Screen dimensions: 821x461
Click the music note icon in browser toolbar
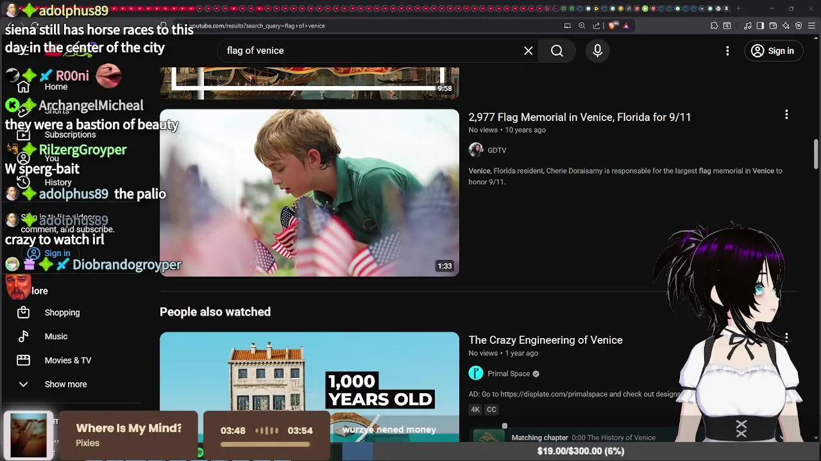tap(748, 26)
